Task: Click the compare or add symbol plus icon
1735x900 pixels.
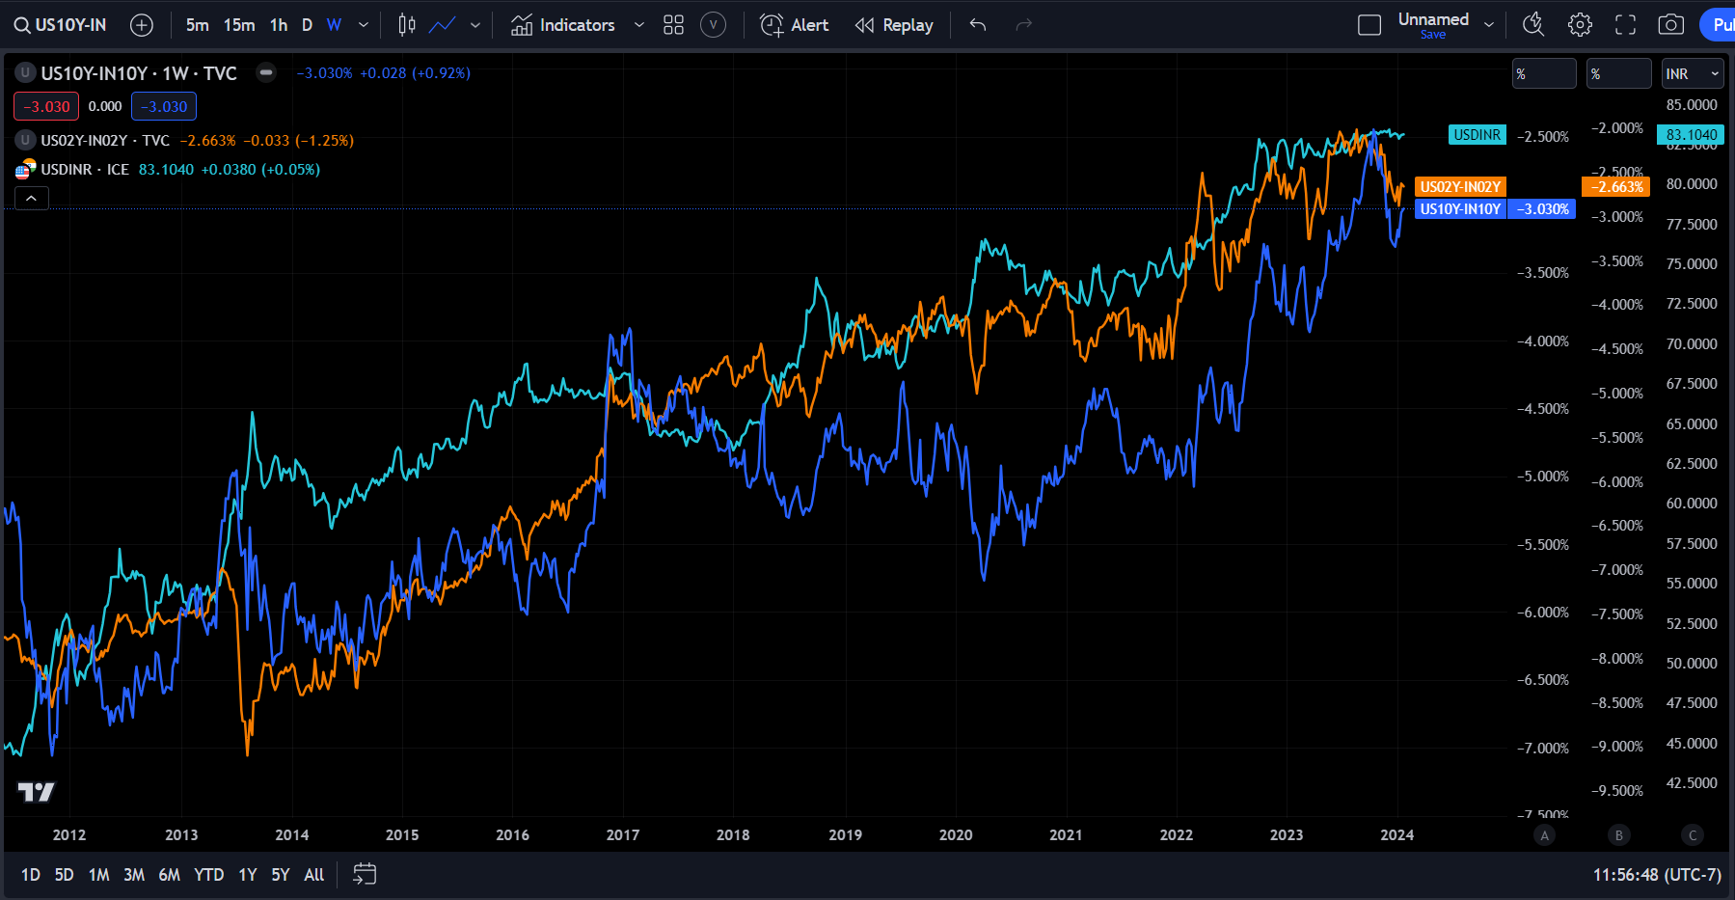Action: 142,25
